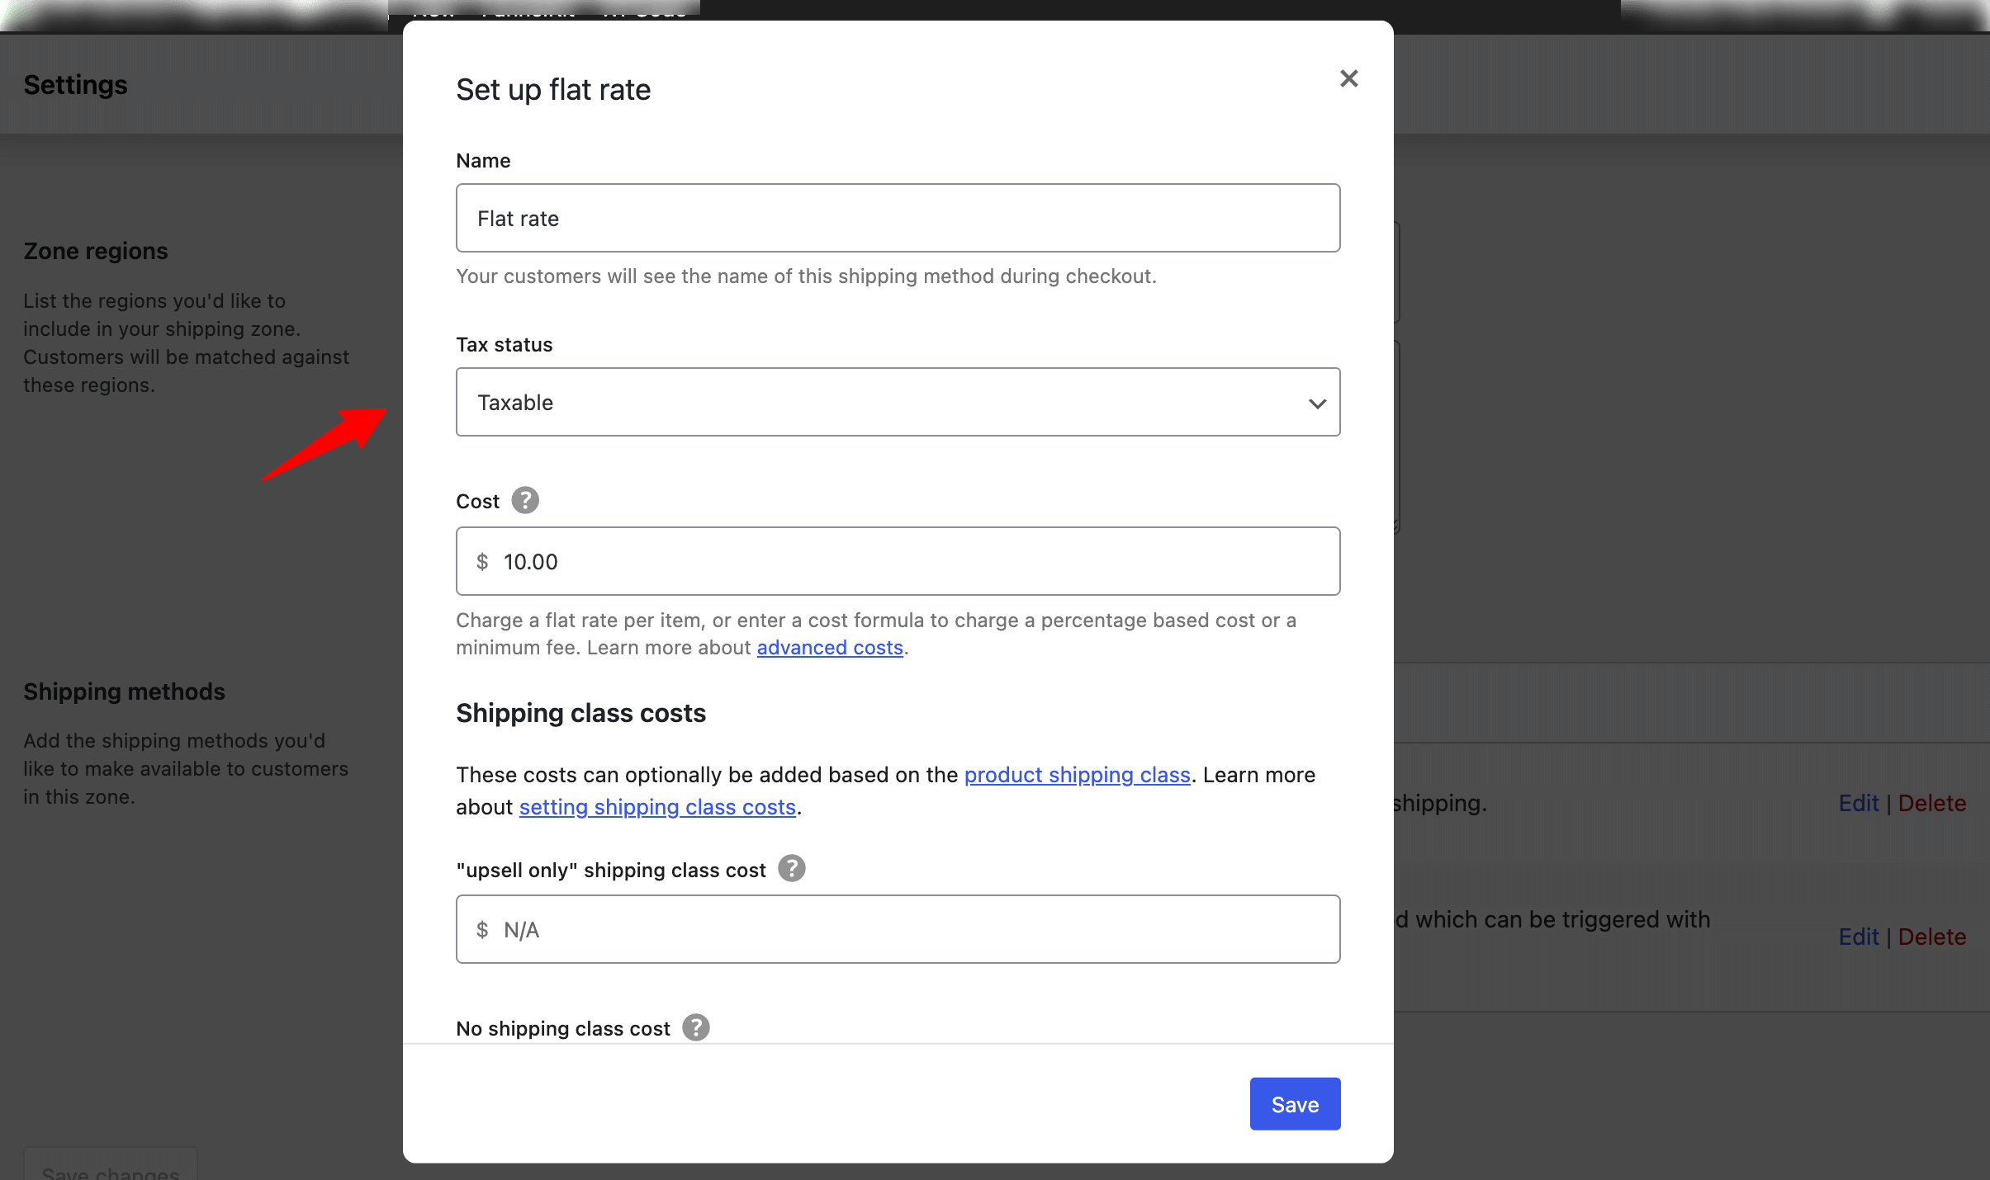Click the Cost input showing 10.00

pos(897,562)
